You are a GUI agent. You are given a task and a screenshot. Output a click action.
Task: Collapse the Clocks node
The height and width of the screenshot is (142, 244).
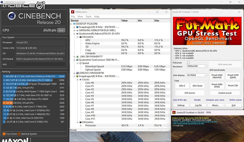click(x=78, y=80)
